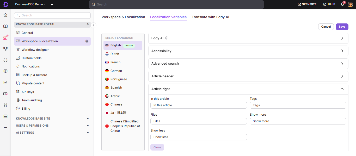Select French language
Screen dimensions: 356x156
tap(123, 62)
